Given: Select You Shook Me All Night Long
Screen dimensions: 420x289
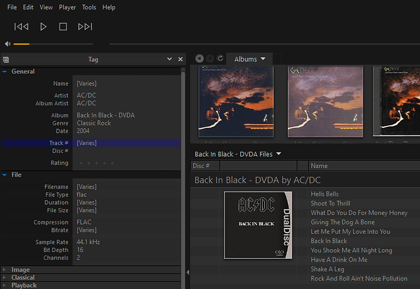Looking at the screenshot, I should pos(351,250).
